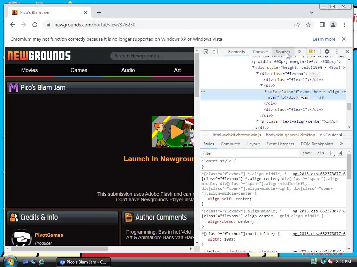Click the share page icon

pyautogui.click(x=297, y=25)
